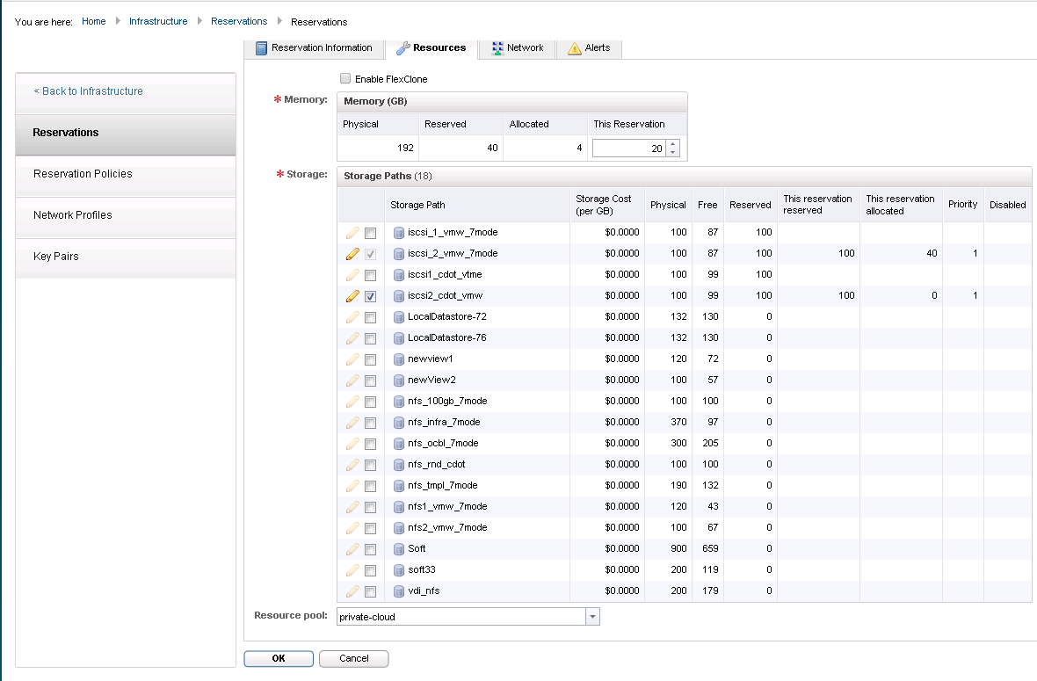Viewport: 1037px width, 681px height.
Task: Check the newview1 storage path checkbox
Action: pyautogui.click(x=371, y=359)
